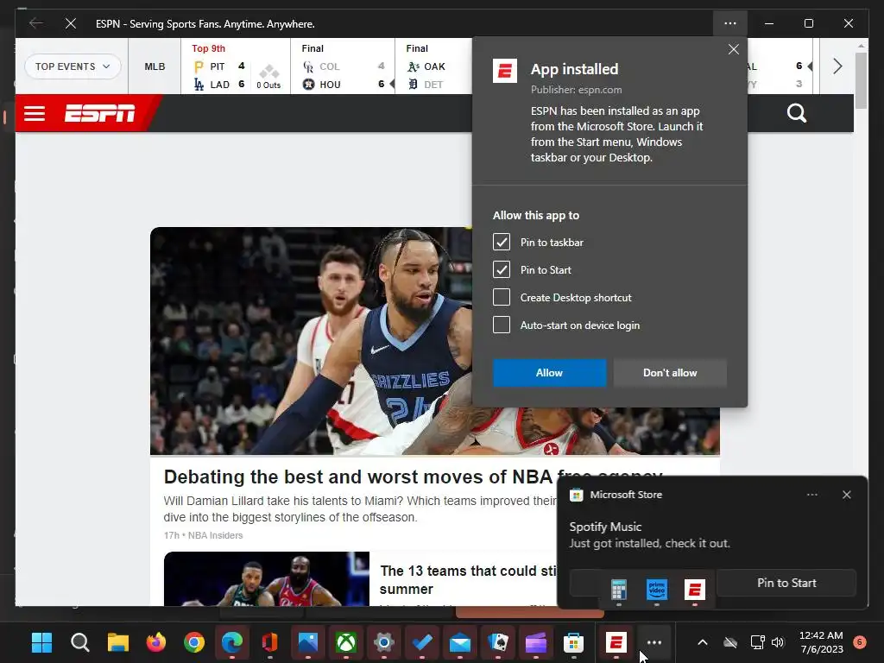This screenshot has height=663, width=884.
Task: Open ESPN icon in the taskbar overflow
Action: click(695, 590)
